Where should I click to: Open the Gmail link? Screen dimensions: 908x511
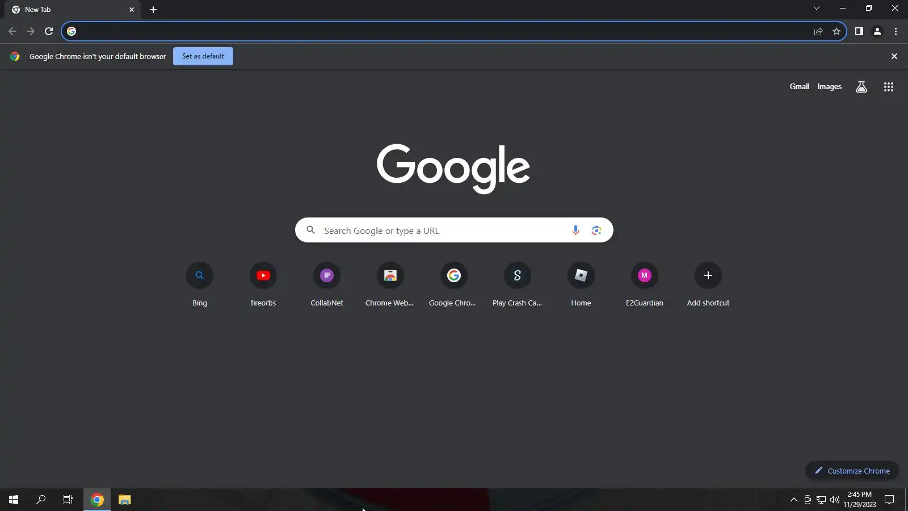pos(800,87)
